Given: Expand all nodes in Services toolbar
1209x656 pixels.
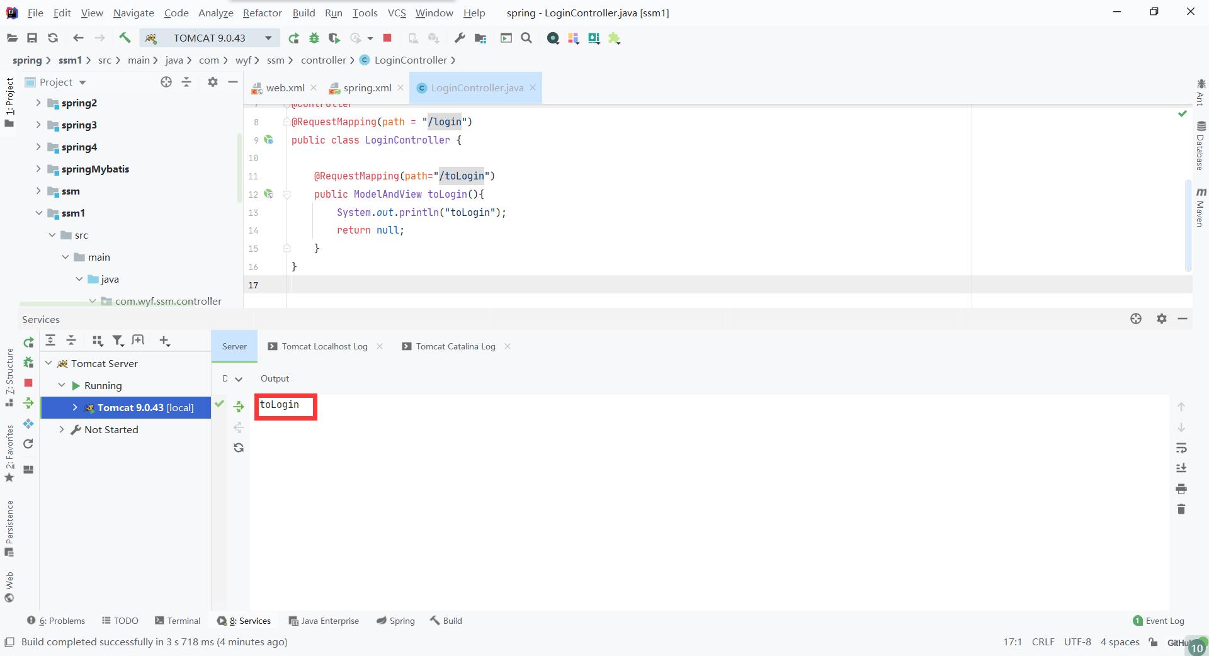Looking at the screenshot, I should click(50, 341).
